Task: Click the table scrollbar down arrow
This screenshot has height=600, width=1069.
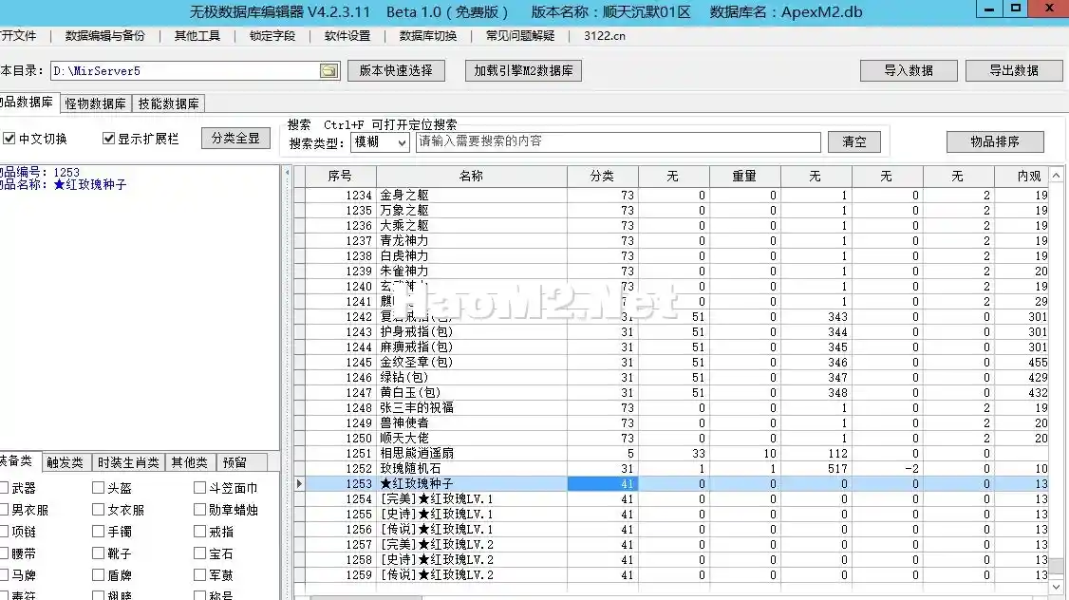Action: point(1056,586)
